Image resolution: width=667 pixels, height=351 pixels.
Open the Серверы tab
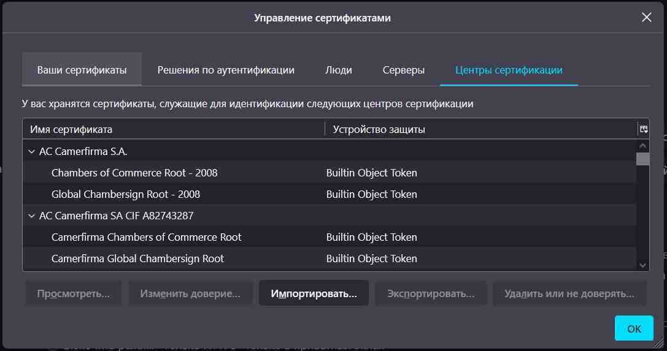[x=403, y=70]
